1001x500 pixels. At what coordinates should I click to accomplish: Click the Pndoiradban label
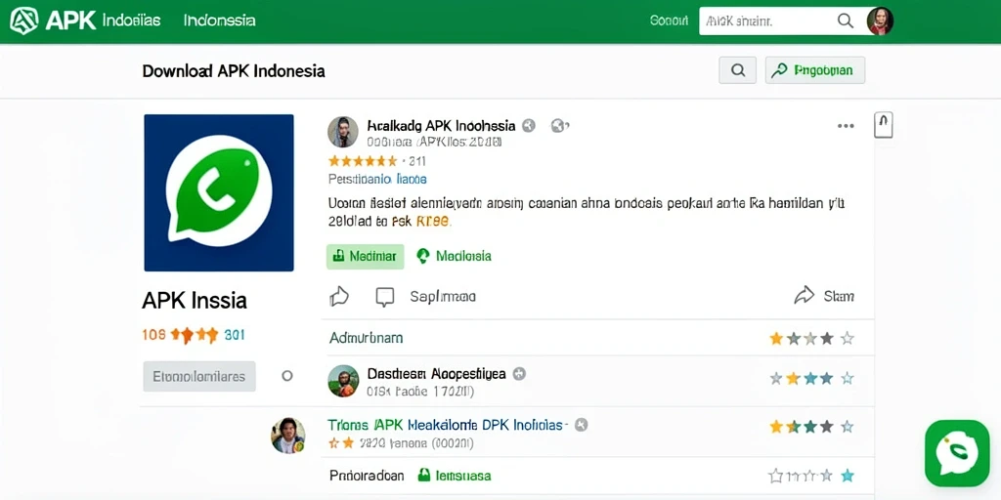point(367,476)
